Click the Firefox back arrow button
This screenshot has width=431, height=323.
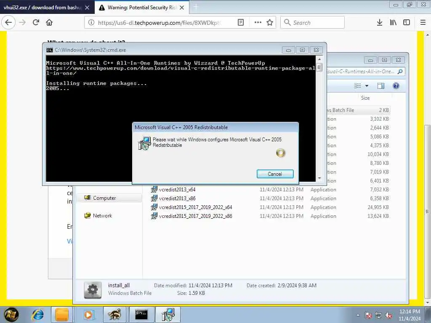point(8,23)
